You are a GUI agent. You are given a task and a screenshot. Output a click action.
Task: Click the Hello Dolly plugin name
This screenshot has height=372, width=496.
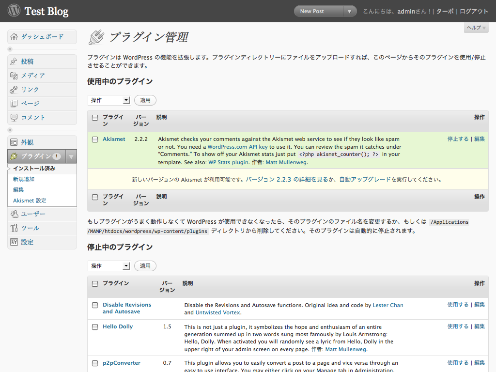[118, 327]
